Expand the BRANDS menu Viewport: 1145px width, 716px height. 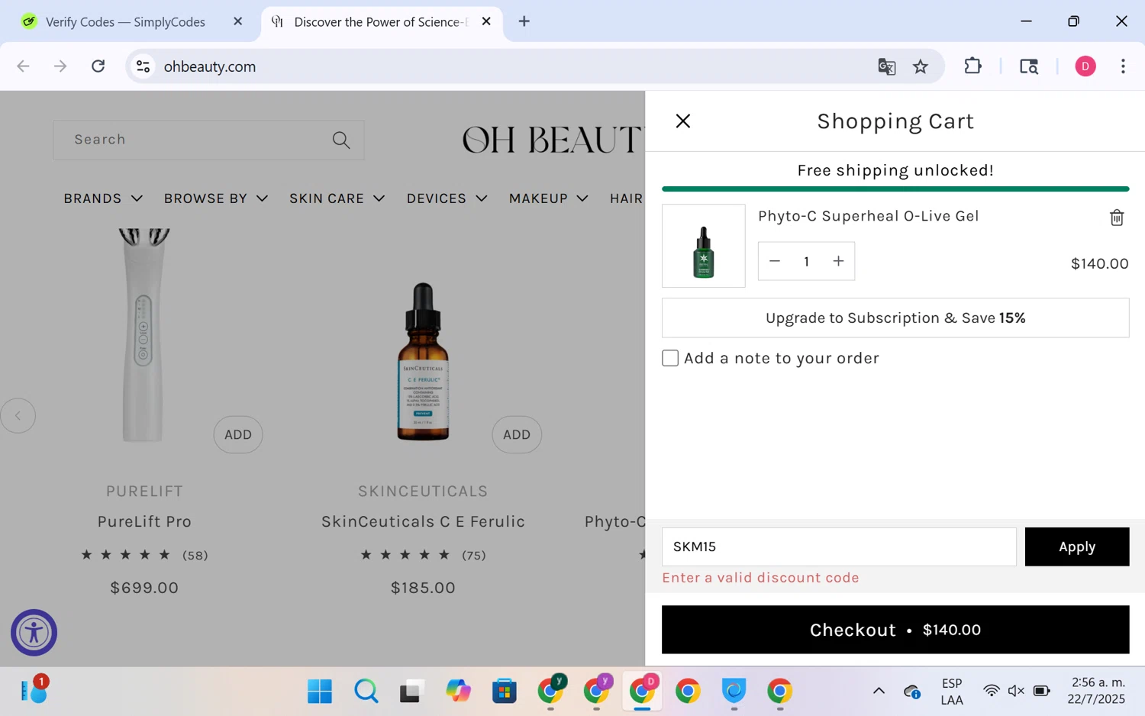103,198
